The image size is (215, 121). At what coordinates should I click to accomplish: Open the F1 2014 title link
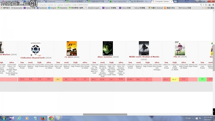pos(69,57)
